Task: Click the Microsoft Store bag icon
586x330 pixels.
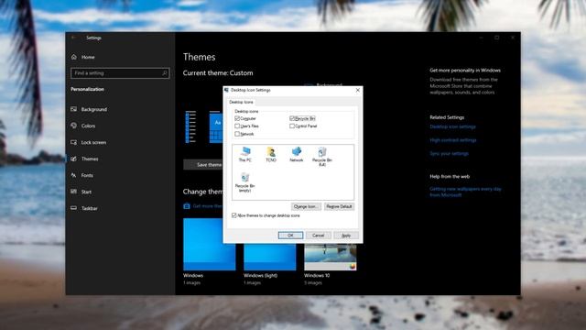Action: click(187, 206)
